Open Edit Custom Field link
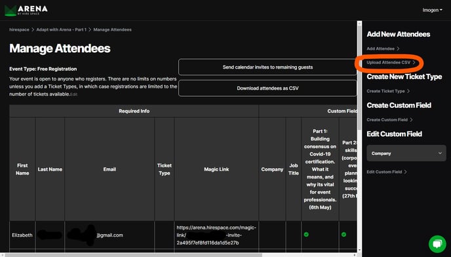Screen dimensions: 451x257 387,172
